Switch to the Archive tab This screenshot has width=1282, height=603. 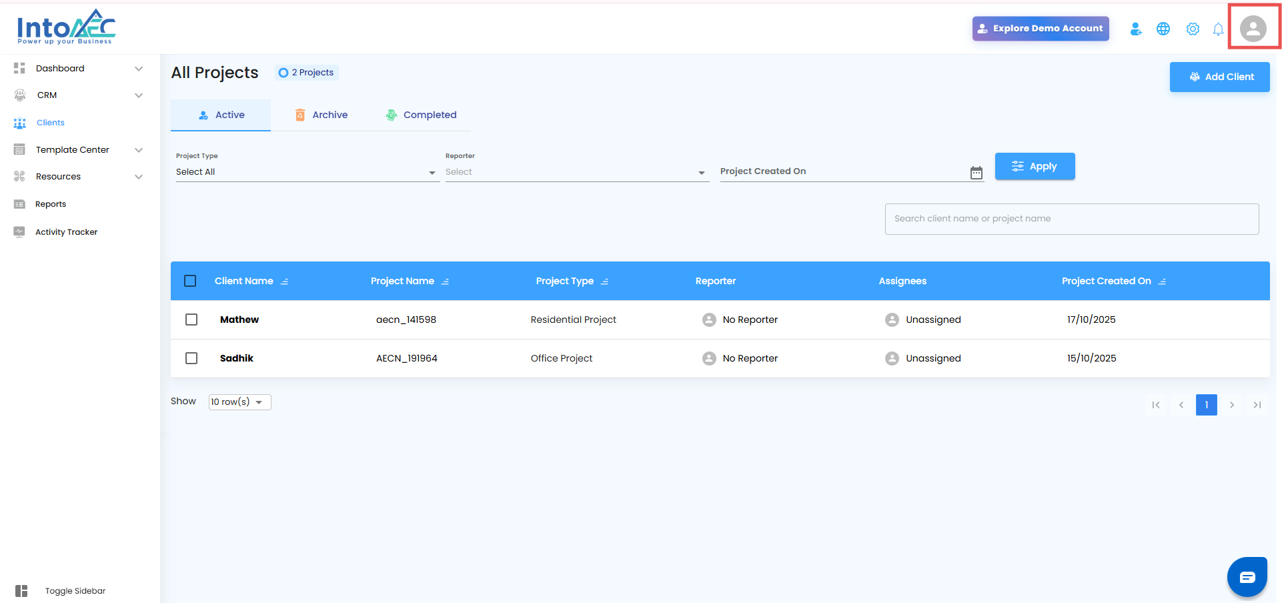(322, 115)
